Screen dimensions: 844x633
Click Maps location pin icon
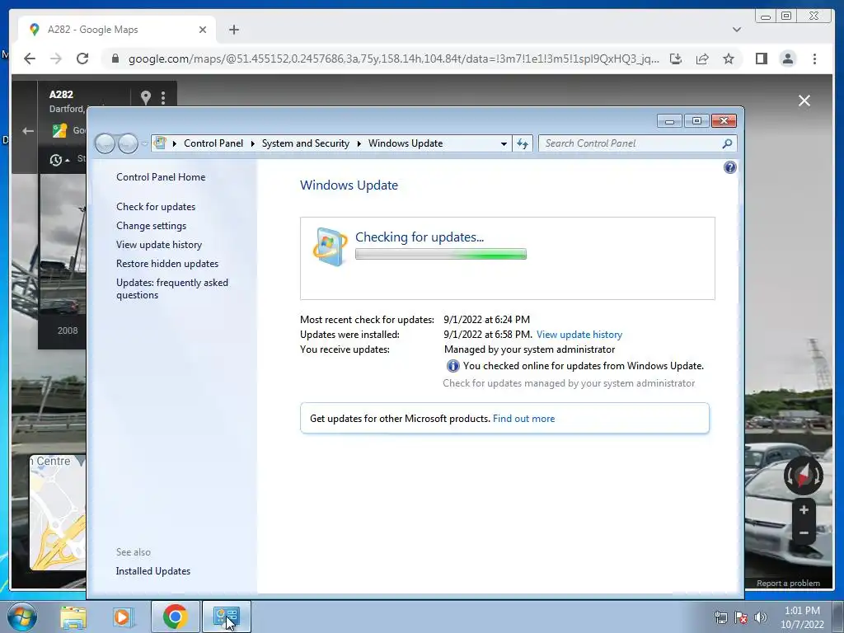[x=145, y=97]
